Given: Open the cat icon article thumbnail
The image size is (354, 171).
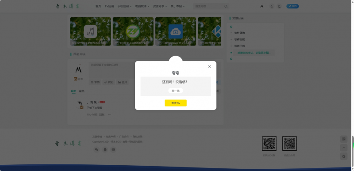Looking at the screenshot, I should point(91,31).
